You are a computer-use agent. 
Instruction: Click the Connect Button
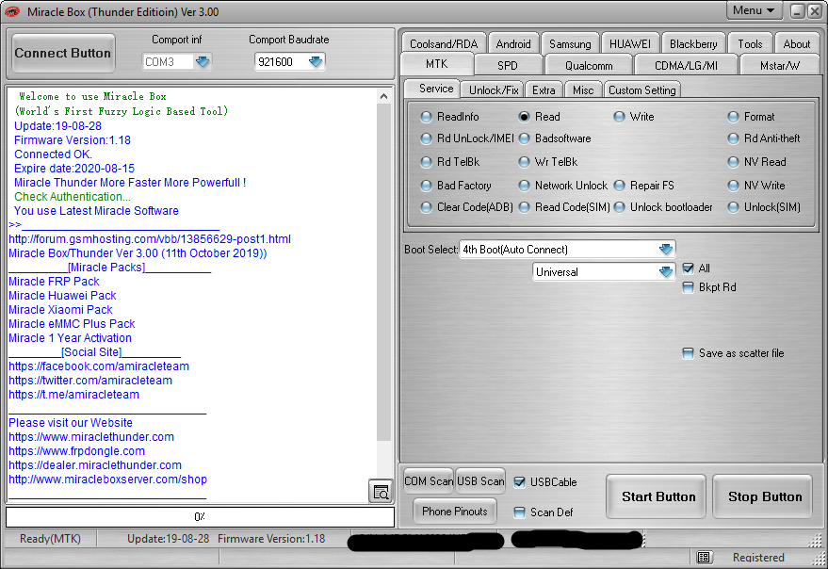pos(63,53)
